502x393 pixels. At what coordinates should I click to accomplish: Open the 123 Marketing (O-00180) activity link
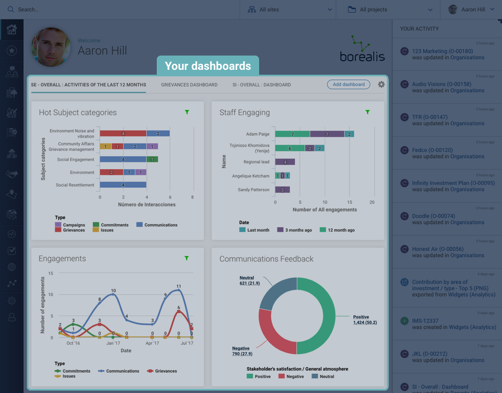click(442, 51)
